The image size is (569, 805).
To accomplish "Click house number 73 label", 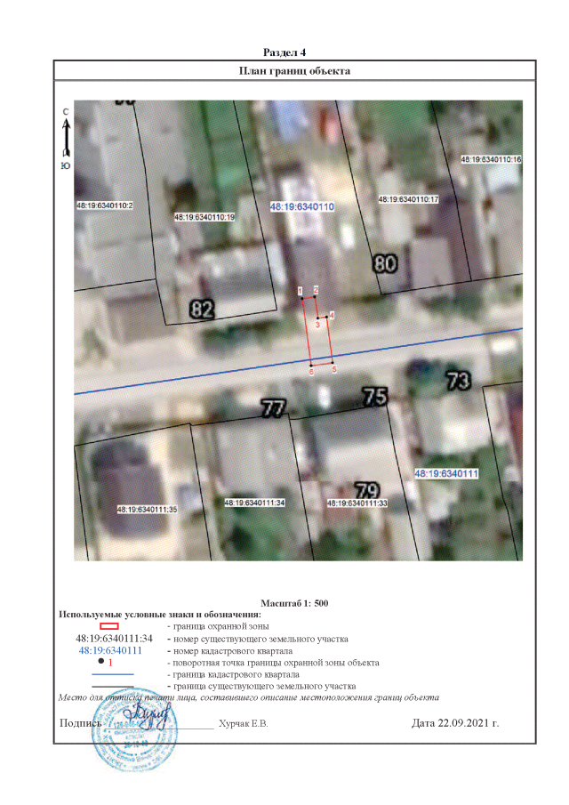I will point(457,382).
